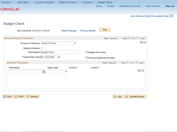177x132 pixels.
Task: Open the Report Manager link
Action: click(69, 31)
